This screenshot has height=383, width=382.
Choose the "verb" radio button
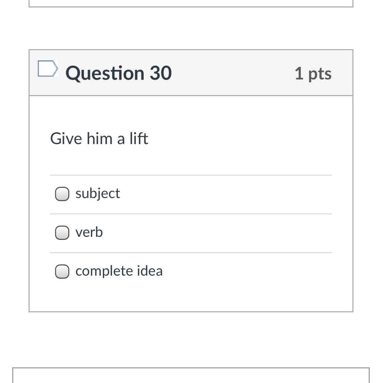pos(62,233)
